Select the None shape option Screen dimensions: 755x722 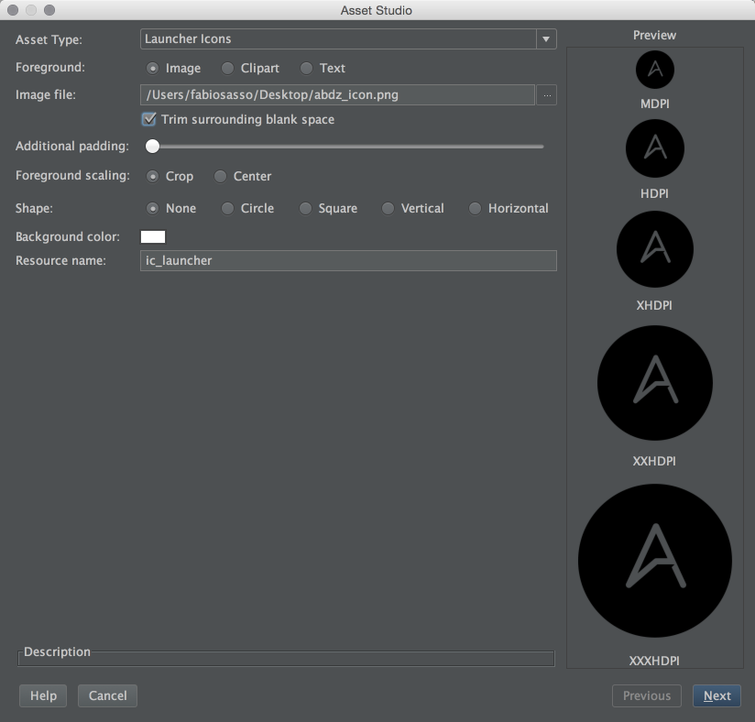click(153, 209)
